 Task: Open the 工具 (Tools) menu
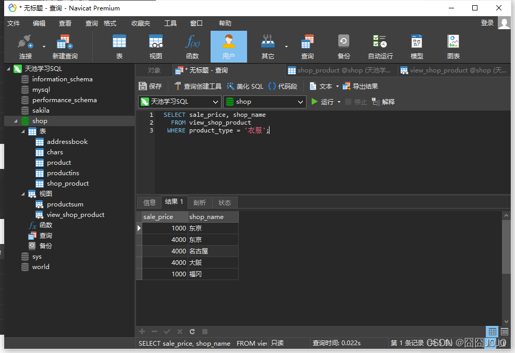(170, 23)
